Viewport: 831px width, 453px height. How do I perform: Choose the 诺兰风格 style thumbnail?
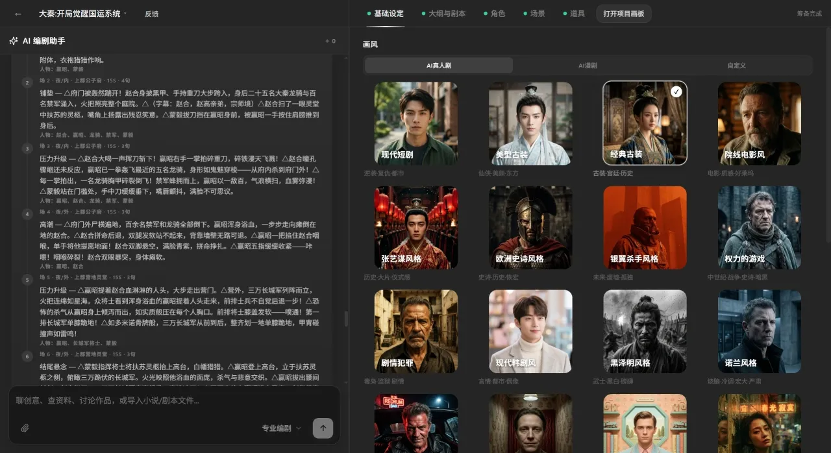click(760, 331)
